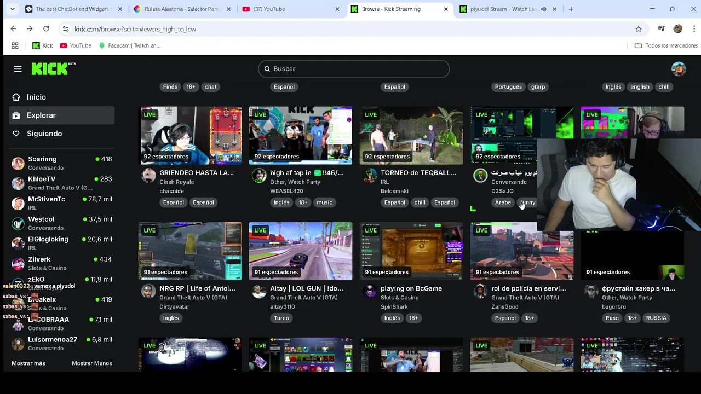
Task: Click SpinShark channel avatar
Action: pyautogui.click(x=370, y=291)
